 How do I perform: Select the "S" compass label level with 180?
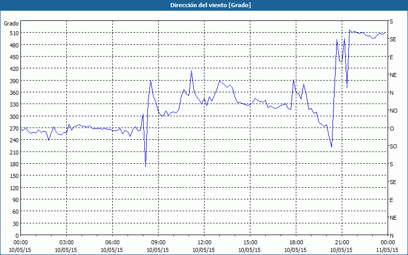click(x=391, y=164)
